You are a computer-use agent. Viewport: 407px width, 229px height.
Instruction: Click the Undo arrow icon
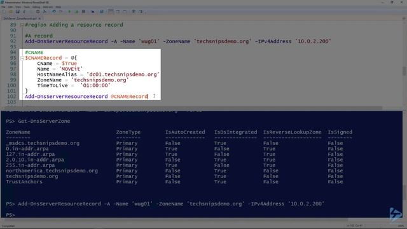[x=54, y=11]
